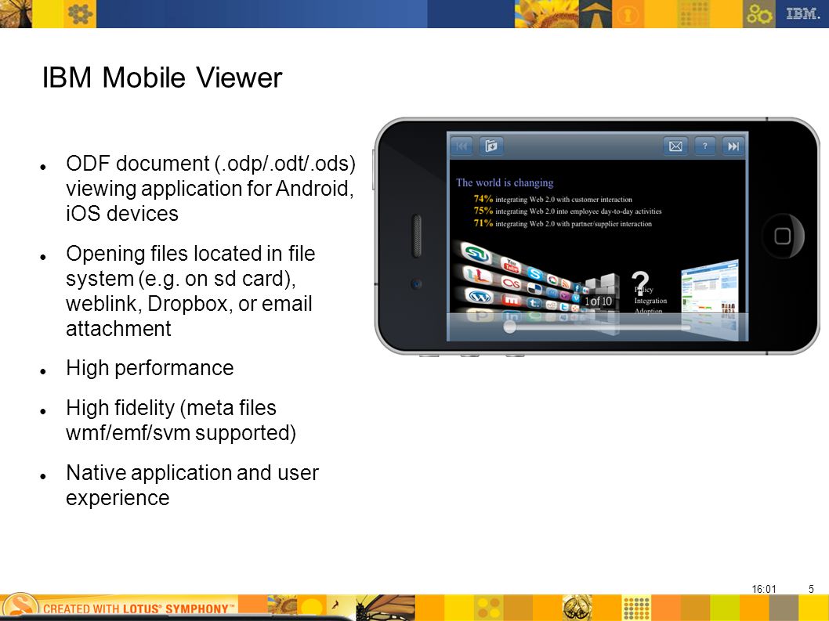Click the 'High fidelity' bullet text

(x=181, y=421)
